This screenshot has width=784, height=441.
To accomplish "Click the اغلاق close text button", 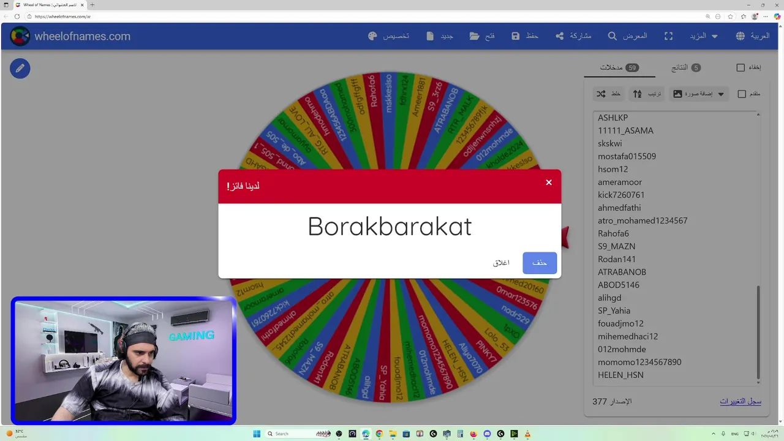I will pos(501,263).
